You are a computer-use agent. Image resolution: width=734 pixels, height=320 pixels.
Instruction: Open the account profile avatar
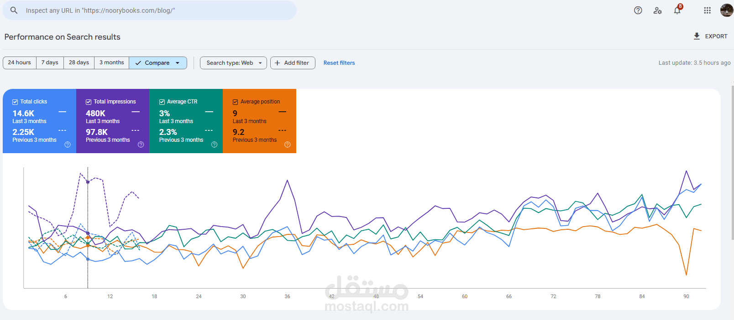(726, 10)
